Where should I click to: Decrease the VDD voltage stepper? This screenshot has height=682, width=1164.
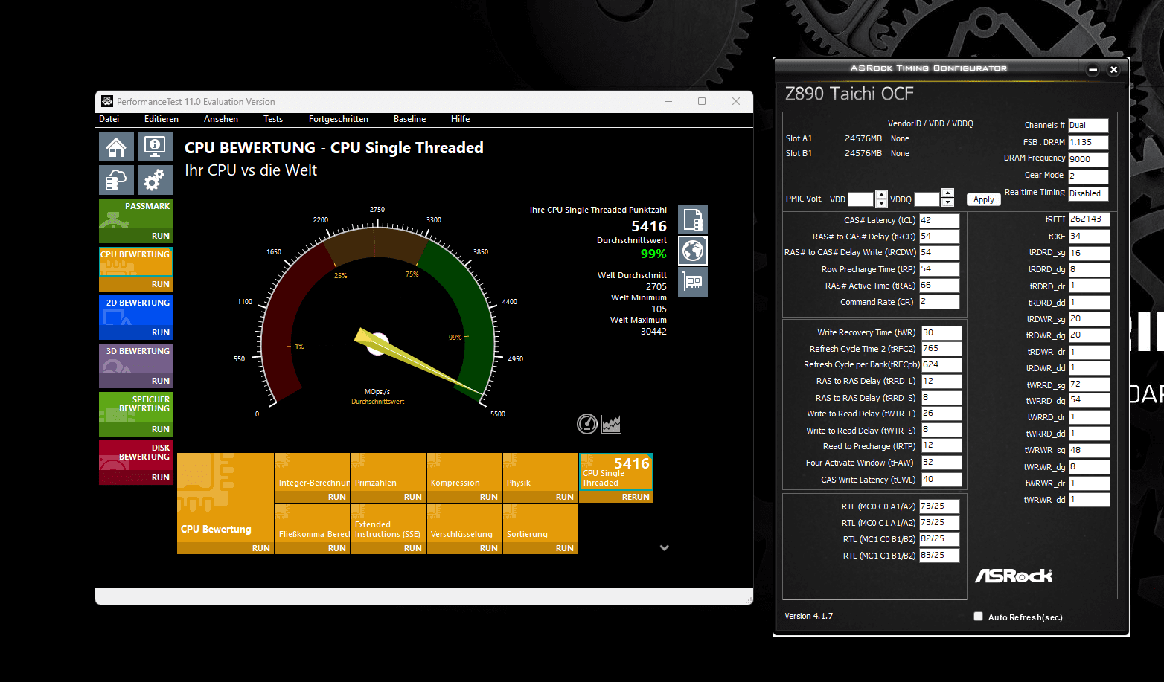coord(881,203)
